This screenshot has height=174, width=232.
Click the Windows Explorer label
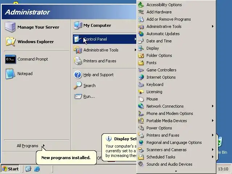coord(36,42)
